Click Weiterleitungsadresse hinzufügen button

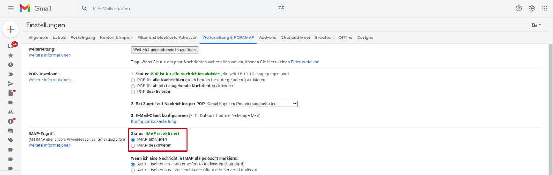[165, 50]
